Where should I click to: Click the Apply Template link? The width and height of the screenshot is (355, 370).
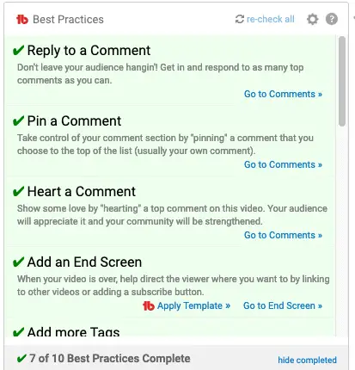(x=193, y=305)
